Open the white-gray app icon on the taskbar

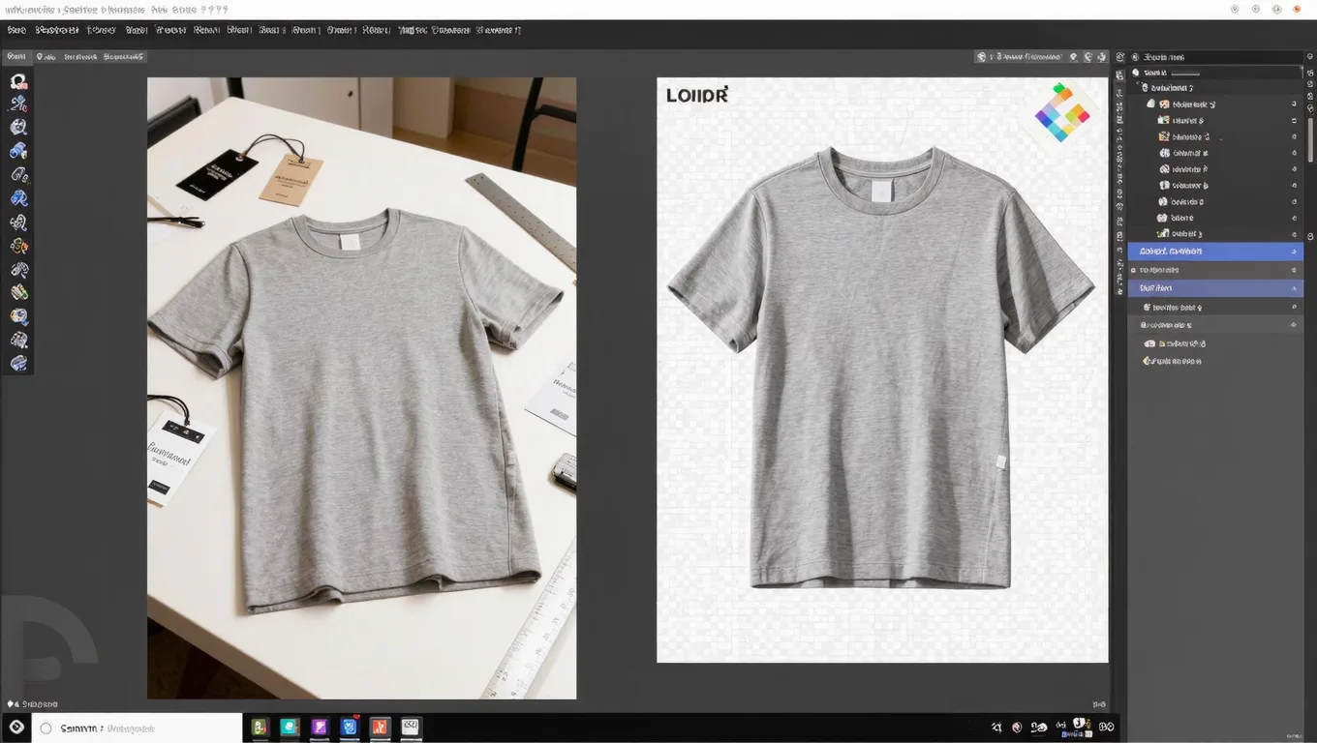pyautogui.click(x=411, y=728)
